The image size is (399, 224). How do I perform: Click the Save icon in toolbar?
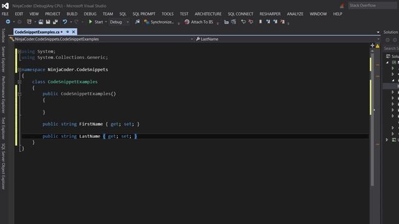click(48, 22)
